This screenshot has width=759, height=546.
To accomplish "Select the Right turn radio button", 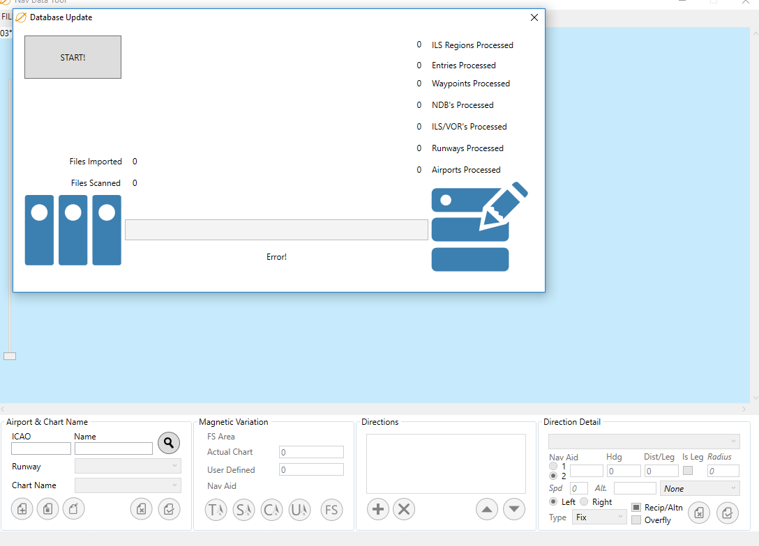I will pos(584,502).
